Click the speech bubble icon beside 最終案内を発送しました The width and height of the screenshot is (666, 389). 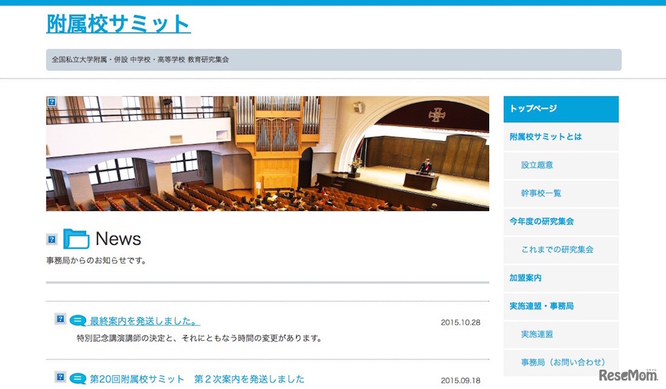(x=78, y=321)
